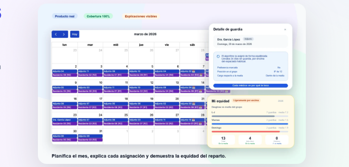The image size is (349, 167).
Task: Click calendar icon on Saturday 7 Adjunto 02 shift
Action: (193, 71)
